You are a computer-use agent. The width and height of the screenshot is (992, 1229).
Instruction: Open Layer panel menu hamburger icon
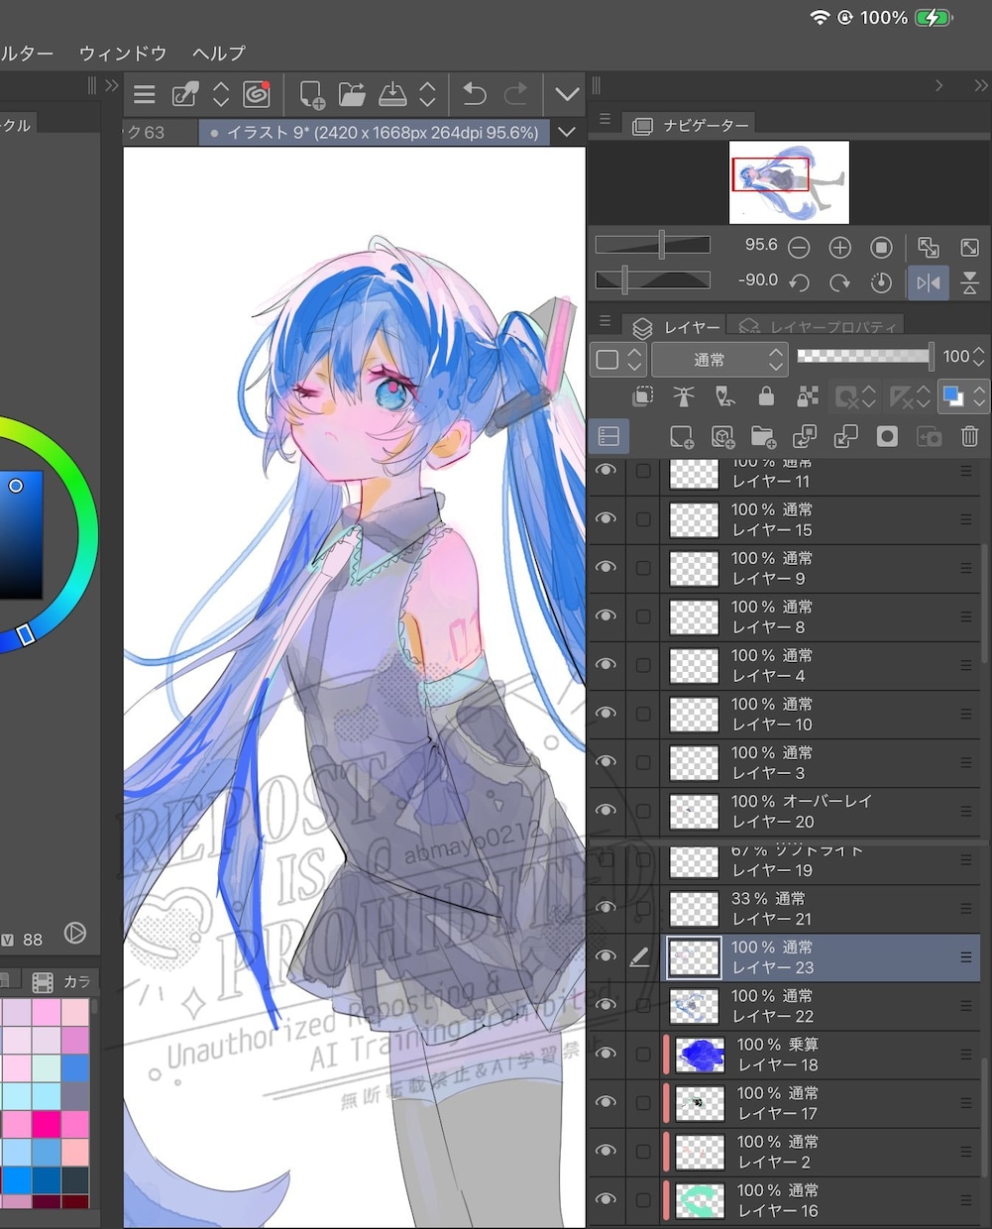click(x=606, y=321)
